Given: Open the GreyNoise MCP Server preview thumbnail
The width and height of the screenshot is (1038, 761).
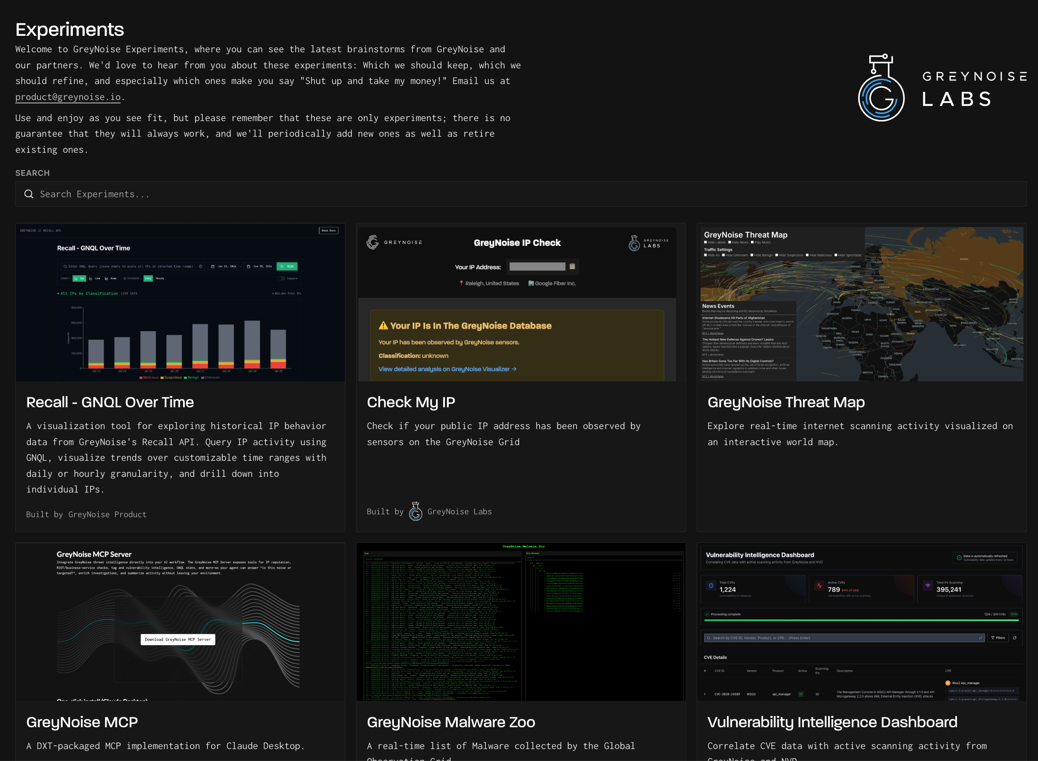Looking at the screenshot, I should [180, 622].
